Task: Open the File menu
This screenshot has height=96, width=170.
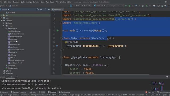Action: (x=1, y=2)
